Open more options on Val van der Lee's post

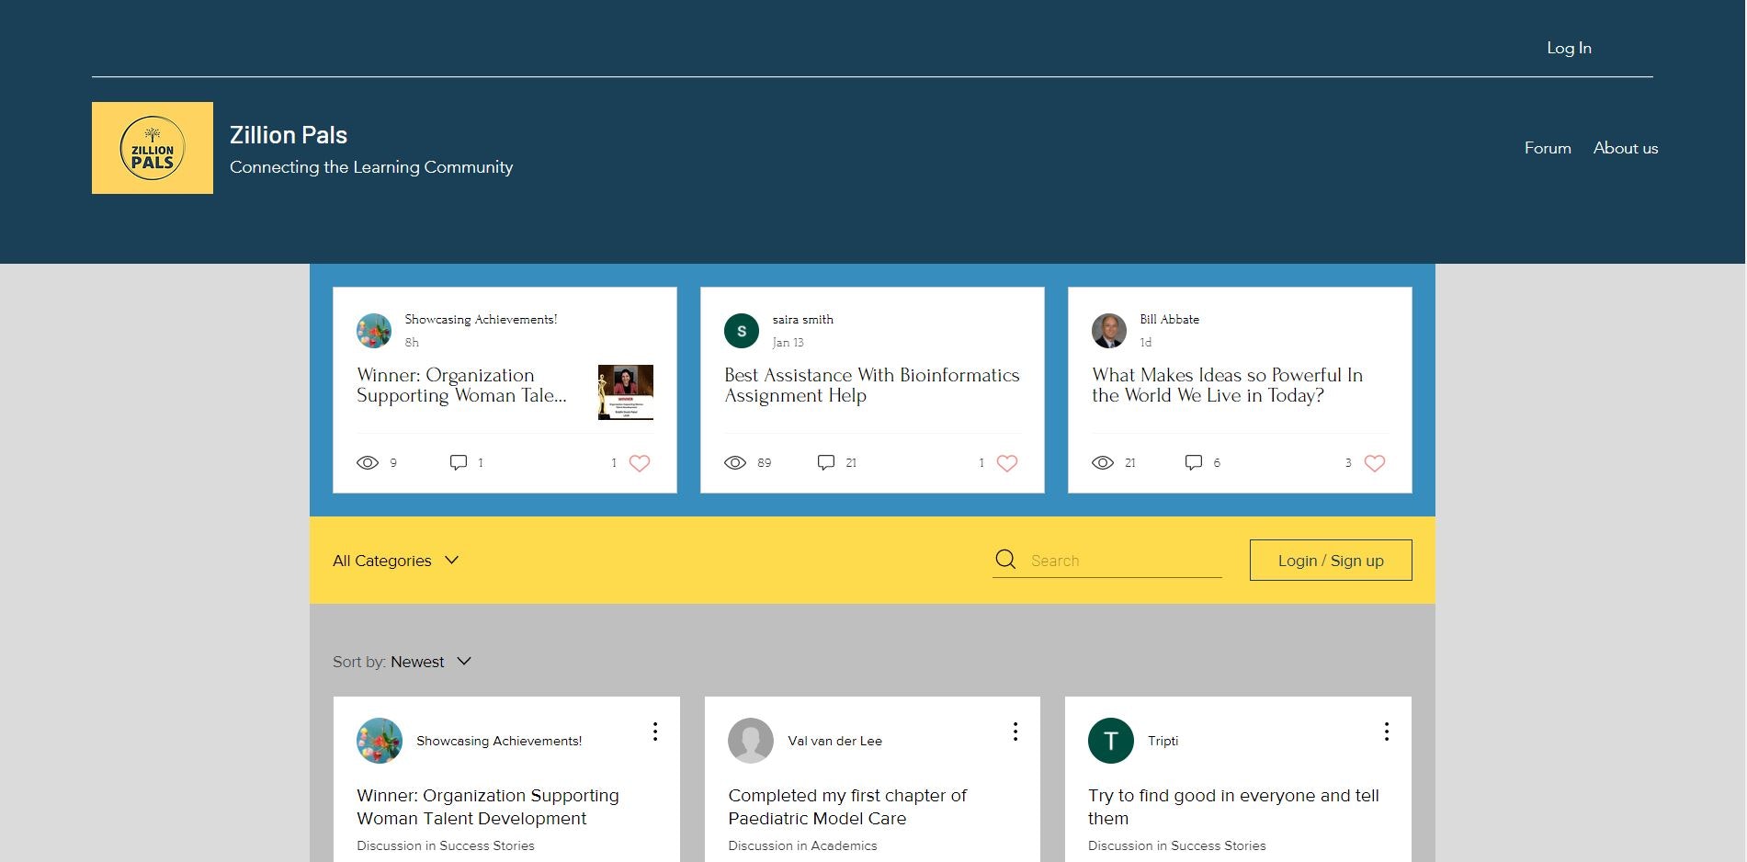[x=1015, y=732]
